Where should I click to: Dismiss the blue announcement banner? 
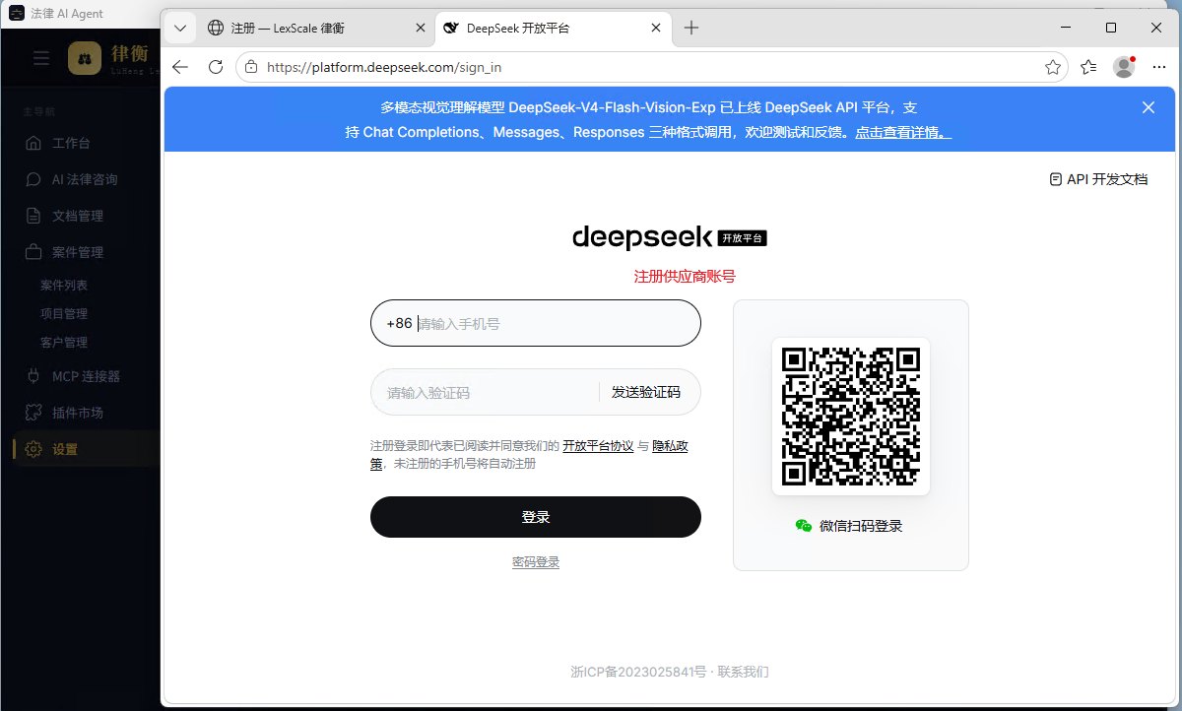(1148, 107)
